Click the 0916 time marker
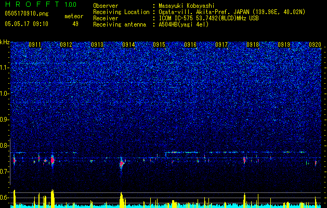This screenshot has height=208, width=327. pyautogui.click(x=190, y=44)
